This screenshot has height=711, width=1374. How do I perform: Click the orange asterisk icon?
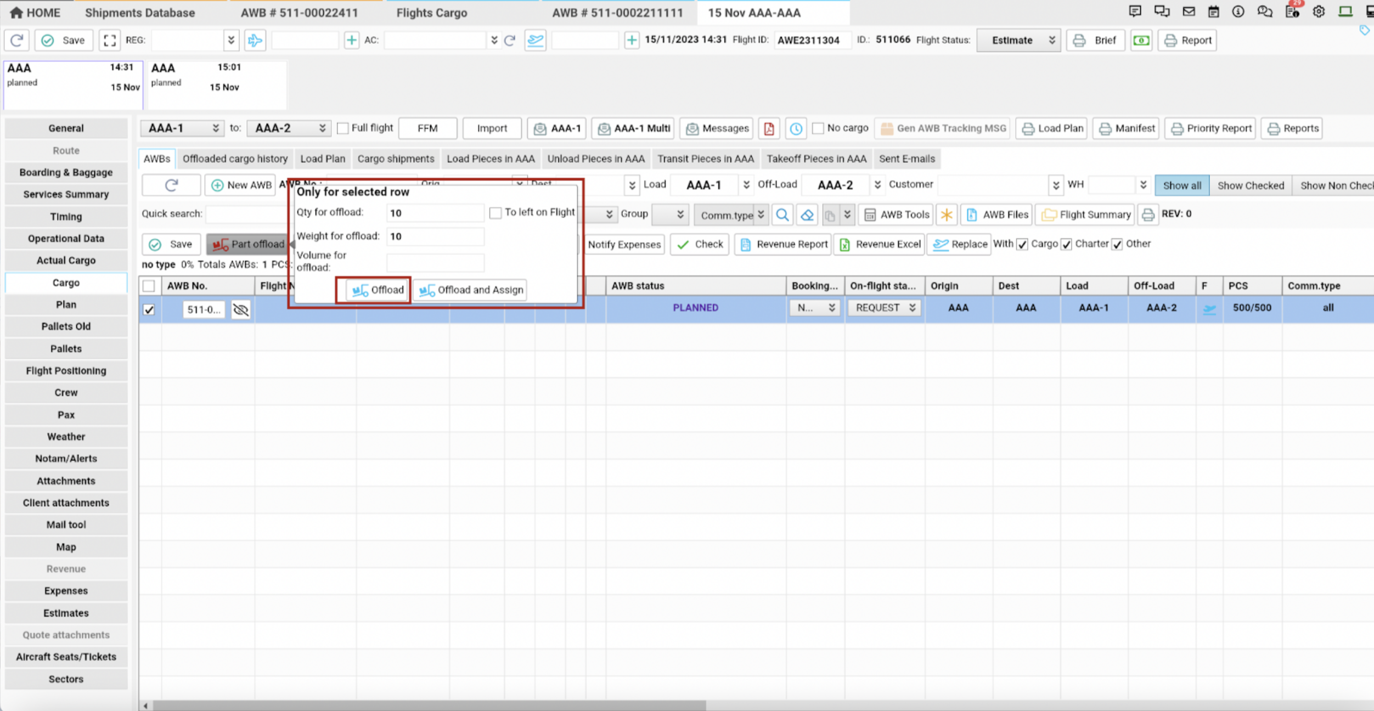[947, 215]
